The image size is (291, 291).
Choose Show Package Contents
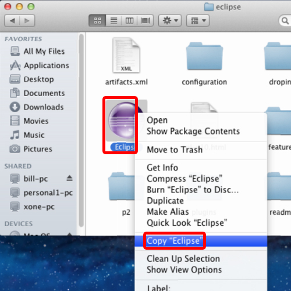tap(193, 132)
